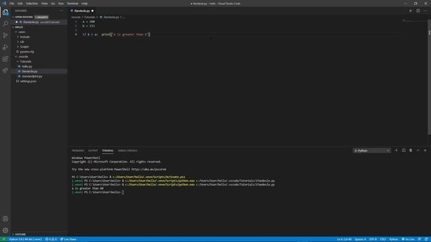431x242 pixels.
Task: Open the Selection menu
Action: [x=32, y=3]
